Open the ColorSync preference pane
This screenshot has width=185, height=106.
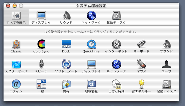pyautogui.click(x=41, y=44)
